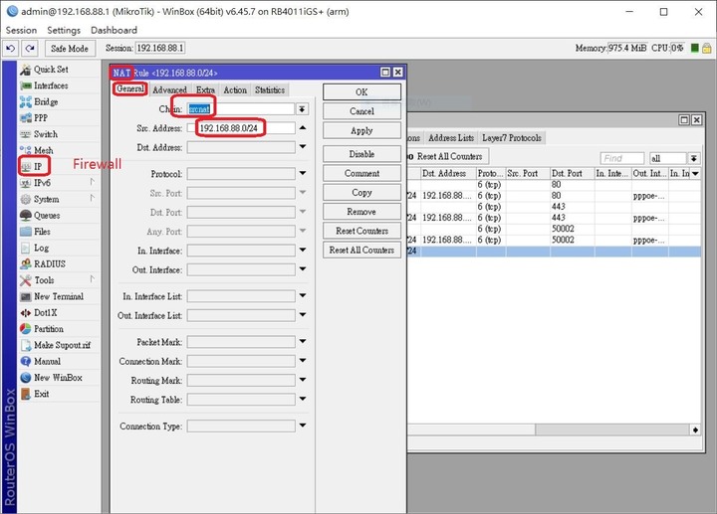Screen dimensions: 717x514
Task: Click the undo arrow icon in toolbar
Action: point(11,48)
